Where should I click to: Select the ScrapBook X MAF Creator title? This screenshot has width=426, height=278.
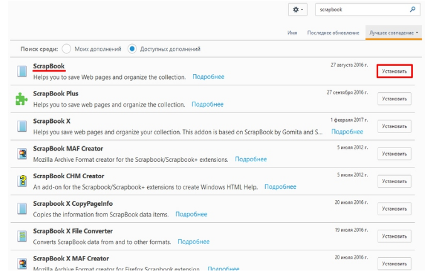click(x=71, y=259)
